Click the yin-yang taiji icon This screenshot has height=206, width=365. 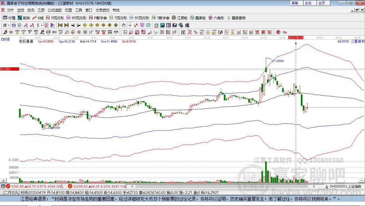(x=278, y=32)
